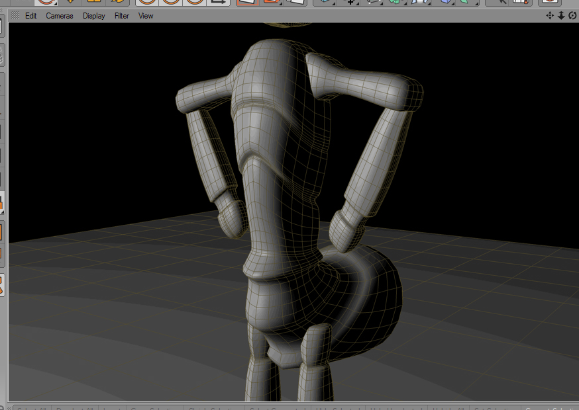This screenshot has height=410, width=579.
Task: Open the Filter menu
Action: click(x=122, y=16)
